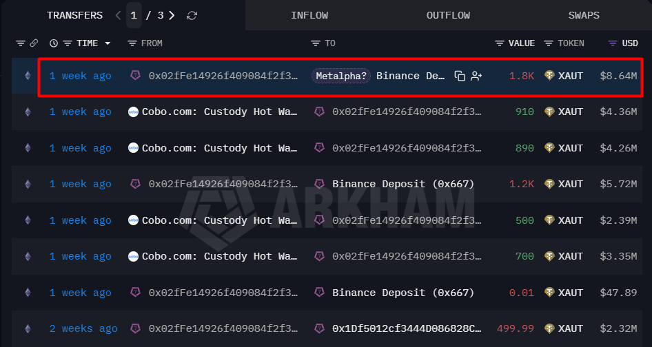This screenshot has height=347, width=652.
Task: Open Cobo.com sender in 500 XAUT row
Action: click(220, 220)
